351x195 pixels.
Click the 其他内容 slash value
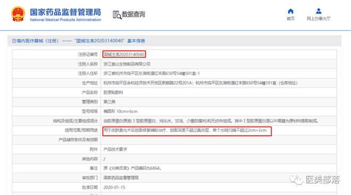tap(104, 159)
